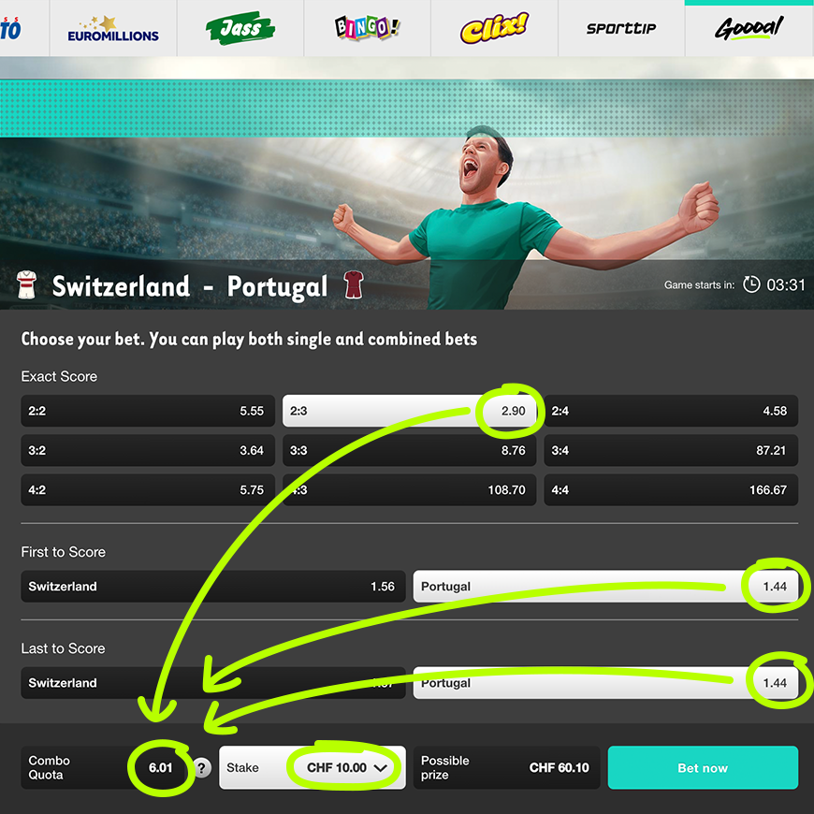The width and height of the screenshot is (814, 814).
Task: Pick the 4:4 score at 166.67
Action: [671, 489]
